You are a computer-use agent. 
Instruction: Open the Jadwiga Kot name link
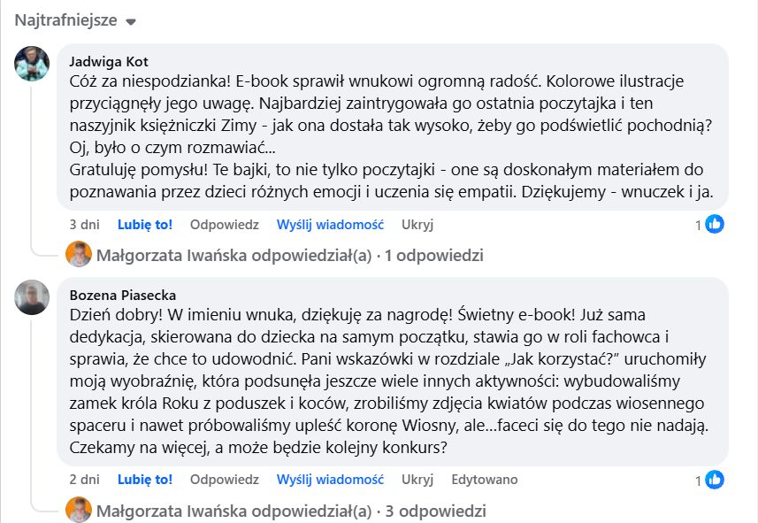click(x=109, y=61)
